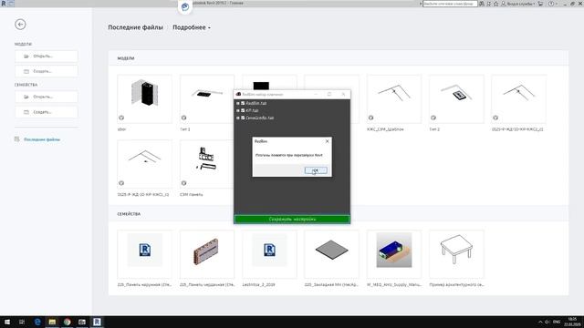The width and height of the screenshot is (584, 328).
Task: Open Microsoft Edge from taskbar
Action: [37, 322]
